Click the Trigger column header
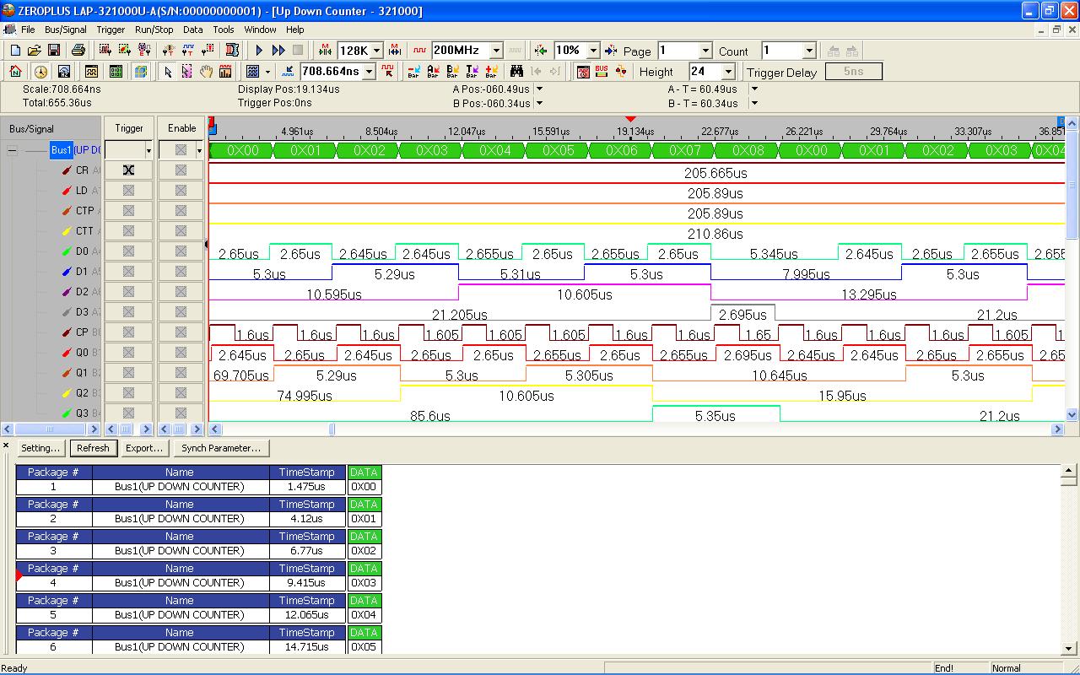 129,128
